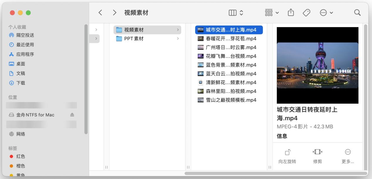372x179 pixels.
Task: Open the 更多 quick action in the preview pane
Action: [348, 155]
